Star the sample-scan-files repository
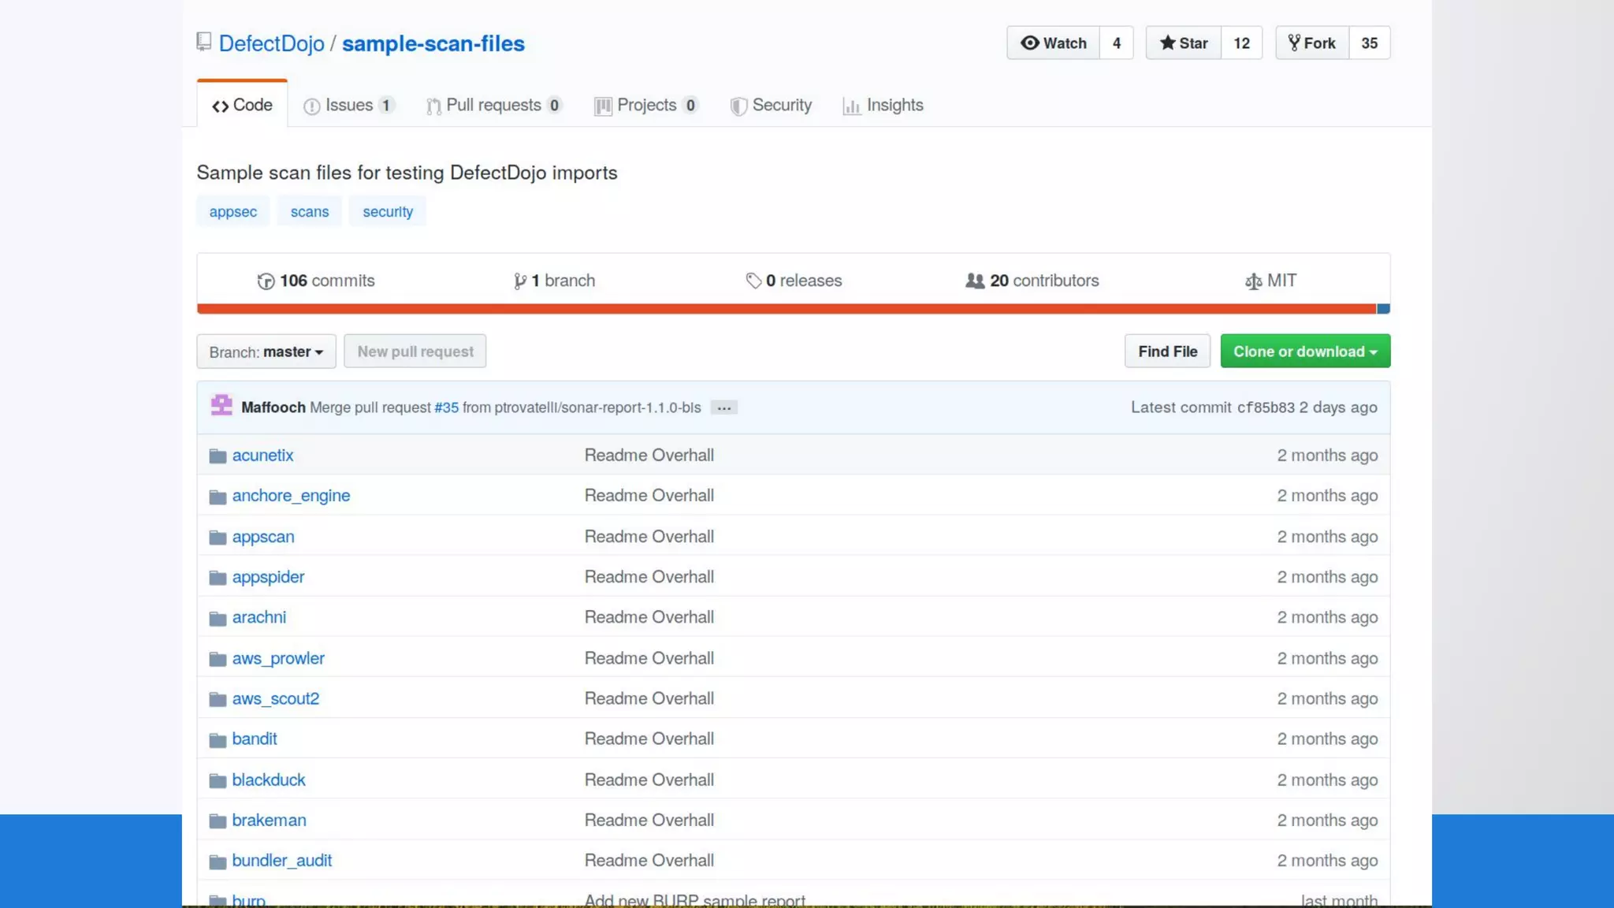 tap(1183, 43)
